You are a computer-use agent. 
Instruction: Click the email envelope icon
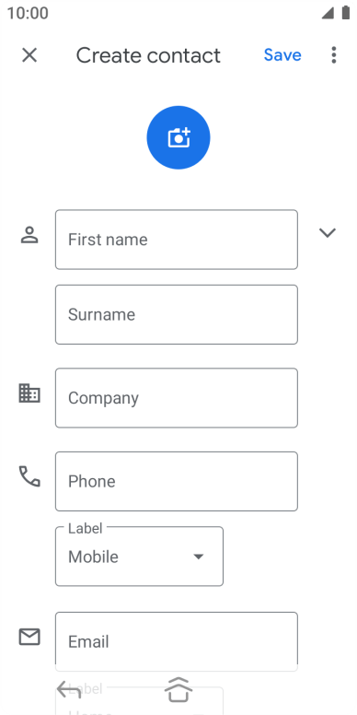tap(29, 637)
